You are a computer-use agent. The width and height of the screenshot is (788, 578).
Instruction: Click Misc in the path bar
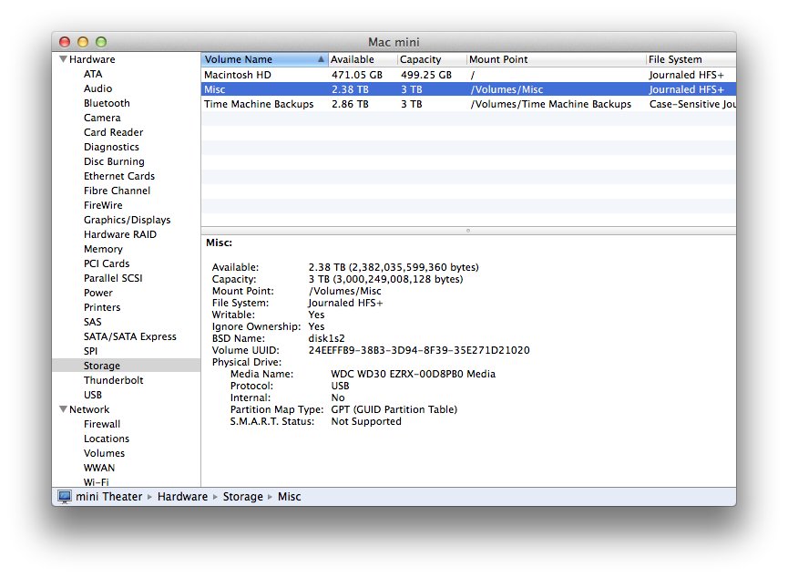tap(290, 497)
